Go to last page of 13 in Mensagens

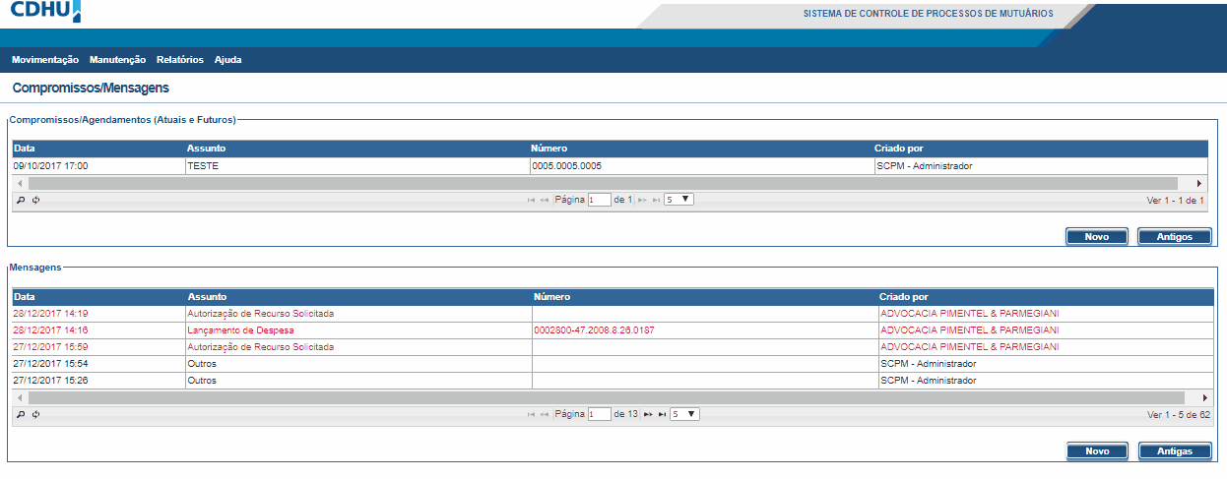662,414
